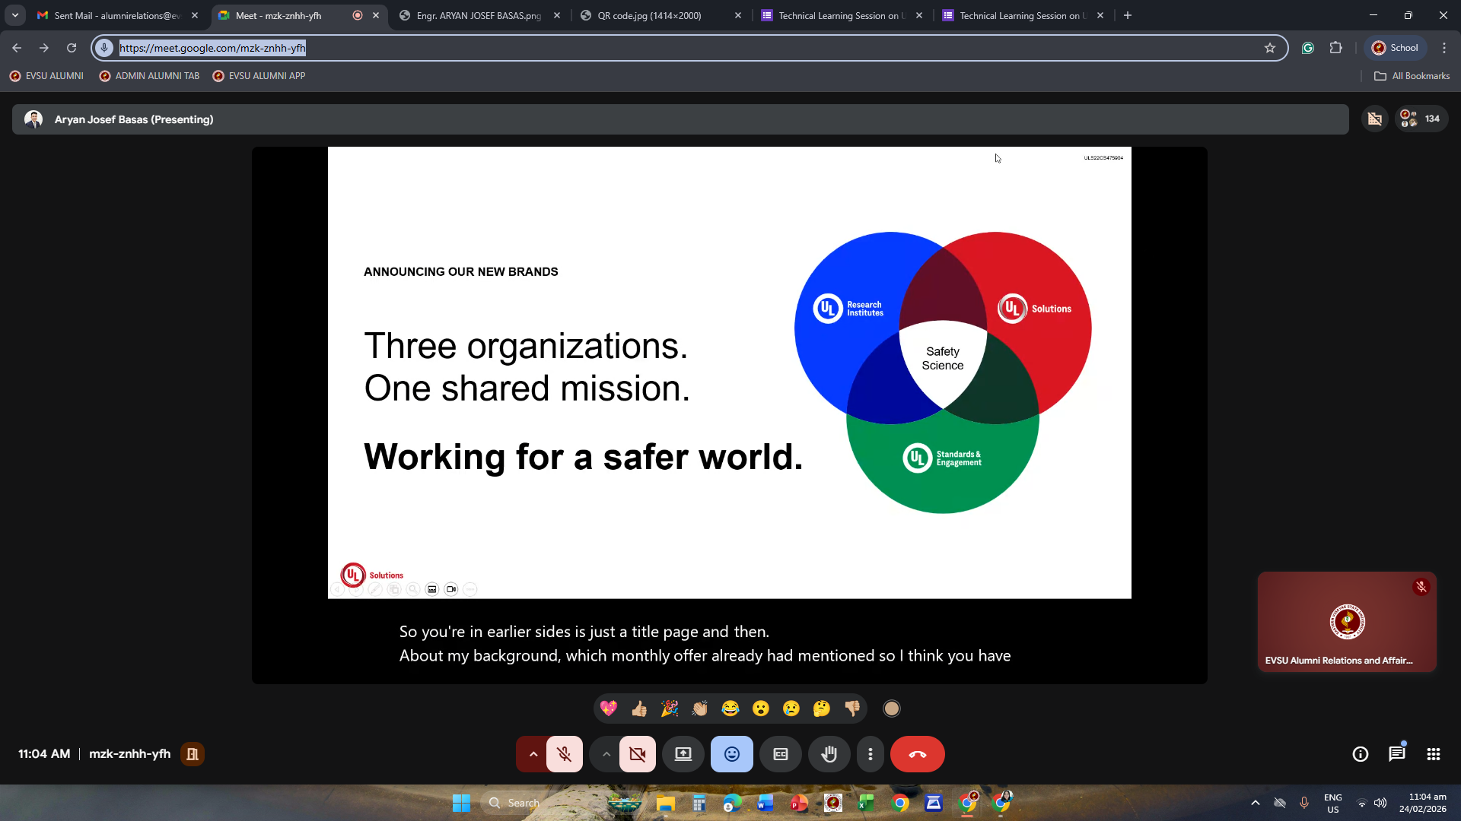Image resolution: width=1461 pixels, height=821 pixels.
Task: Switch to the Sent Mail tab
Action: click(116, 15)
